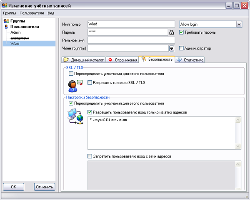This screenshot has height=200, width=250.
Task: Click scroll down arrow in allowed addresses box
Action: click(x=238, y=146)
